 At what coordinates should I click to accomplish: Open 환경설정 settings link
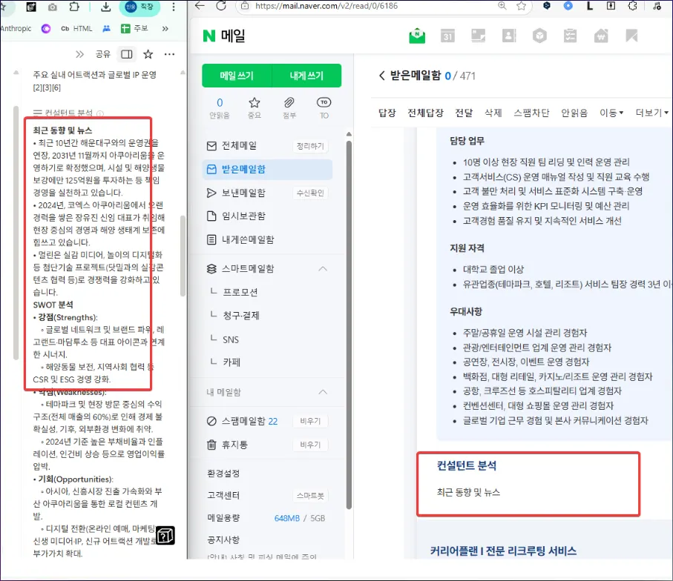223,474
